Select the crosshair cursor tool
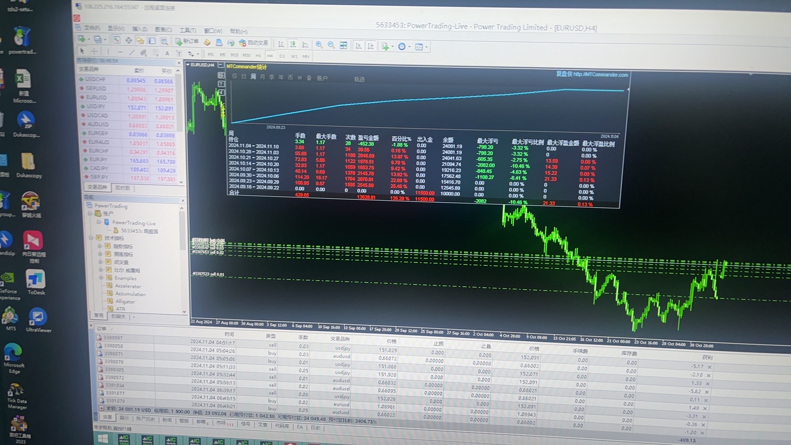Image resolution: width=791 pixels, height=445 pixels. 94,52
